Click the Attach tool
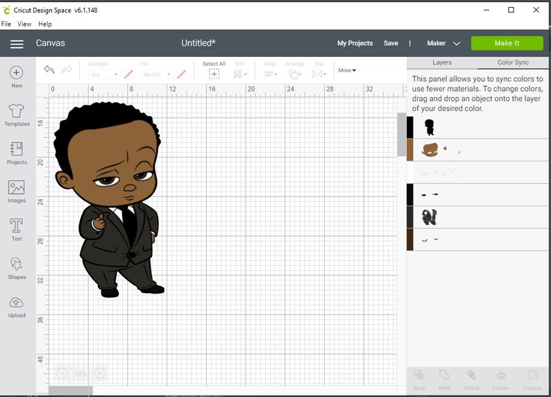This screenshot has height=397, width=551. pyautogui.click(x=471, y=380)
